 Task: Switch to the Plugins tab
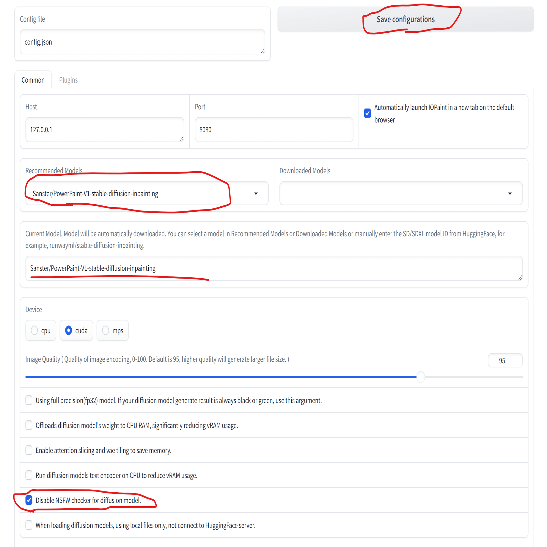(x=68, y=80)
